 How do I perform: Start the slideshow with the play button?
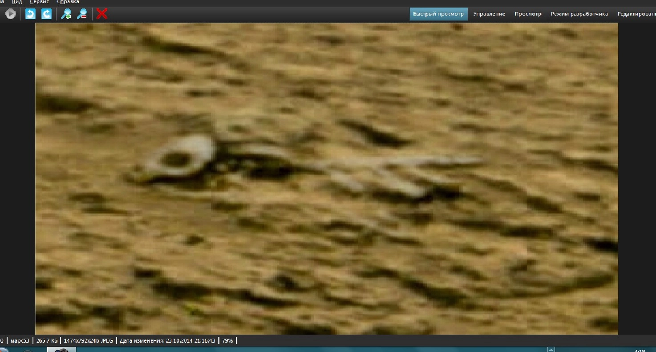[11, 14]
